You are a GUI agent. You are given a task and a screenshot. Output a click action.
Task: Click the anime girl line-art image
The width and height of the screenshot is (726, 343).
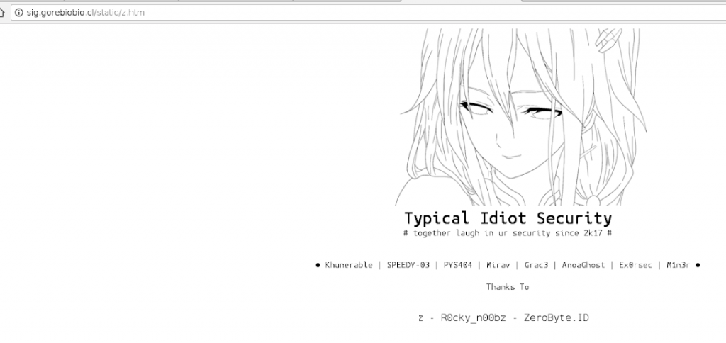click(x=521, y=117)
